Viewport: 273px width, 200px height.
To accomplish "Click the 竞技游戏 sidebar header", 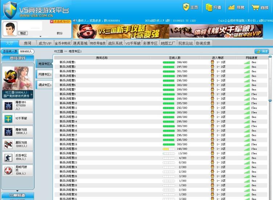I will (18, 58).
